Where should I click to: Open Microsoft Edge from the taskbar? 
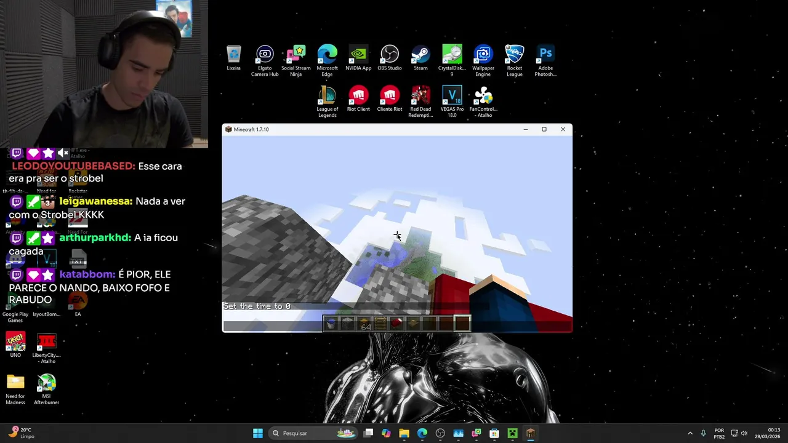[x=422, y=433]
